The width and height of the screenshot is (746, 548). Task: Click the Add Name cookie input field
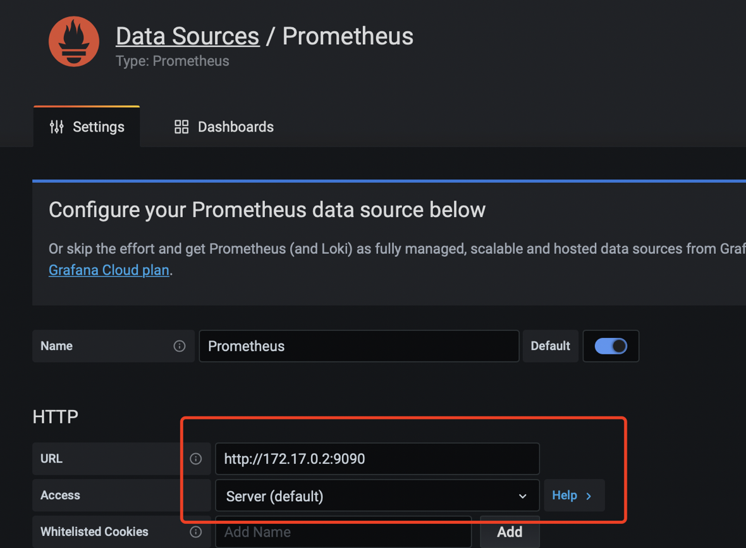pos(343,532)
